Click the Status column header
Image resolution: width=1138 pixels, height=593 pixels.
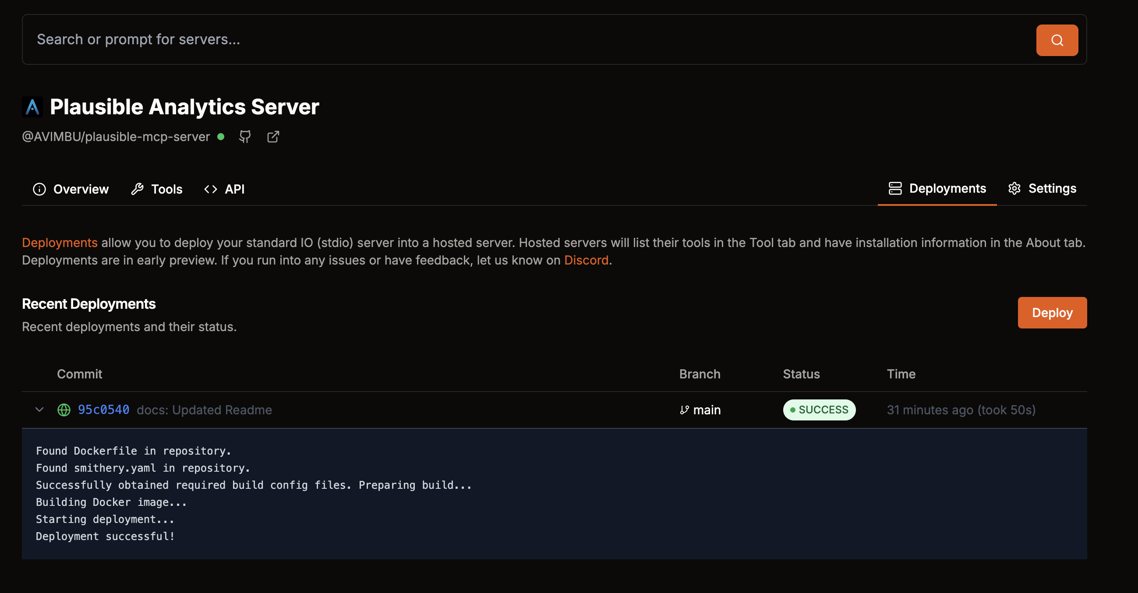click(x=801, y=374)
